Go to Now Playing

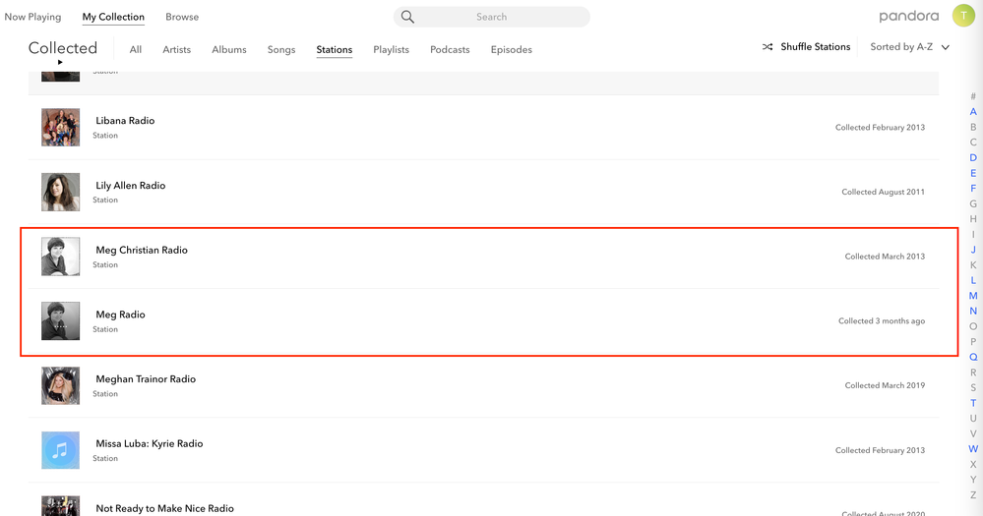[x=32, y=17]
